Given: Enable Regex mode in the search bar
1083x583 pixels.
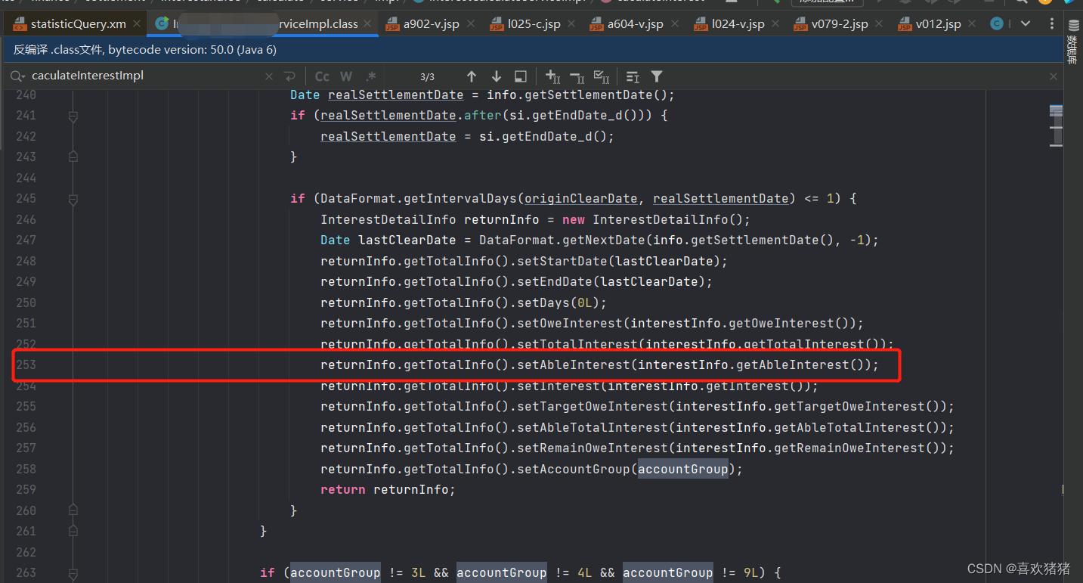Looking at the screenshot, I should pyautogui.click(x=370, y=76).
